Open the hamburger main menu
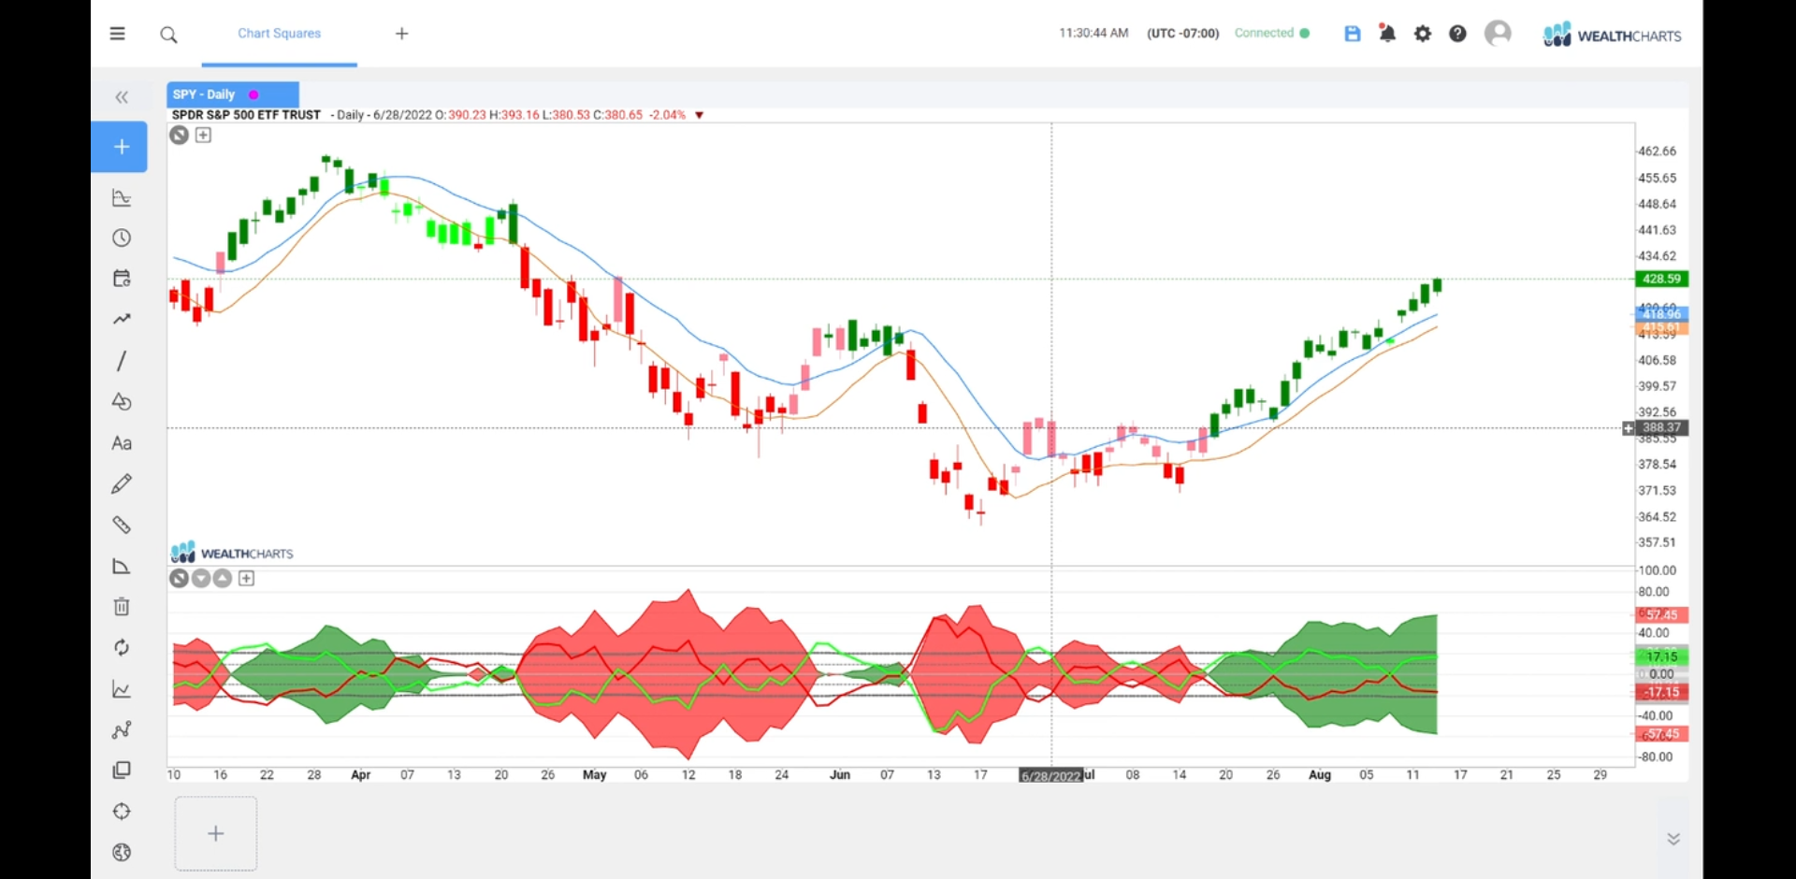1796x879 pixels. (117, 34)
